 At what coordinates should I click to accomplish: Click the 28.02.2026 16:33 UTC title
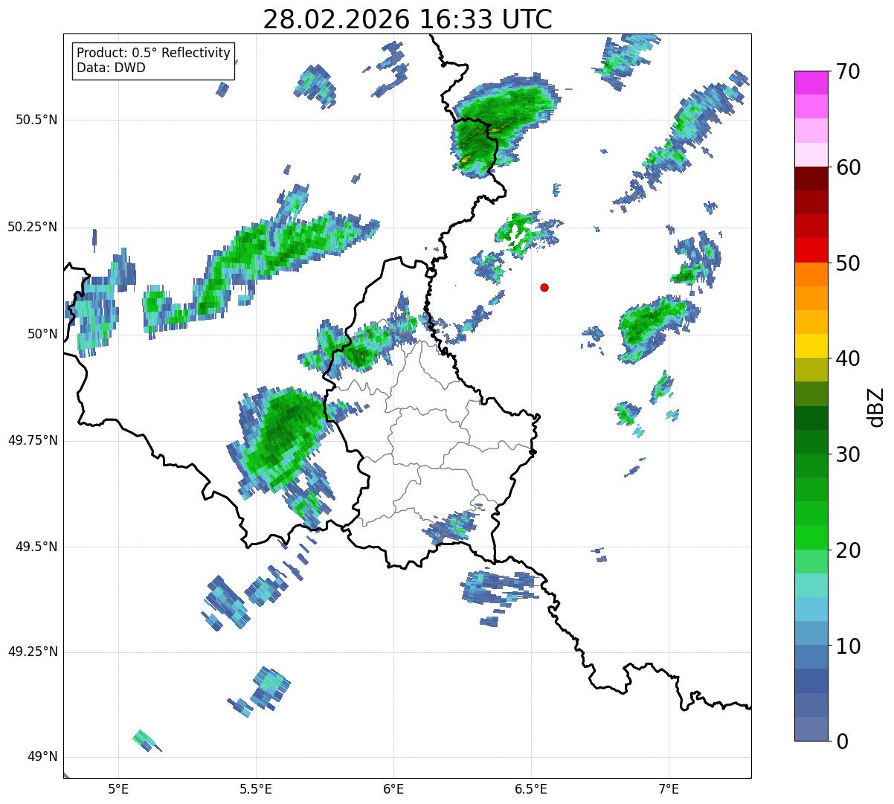pyautogui.click(x=408, y=19)
